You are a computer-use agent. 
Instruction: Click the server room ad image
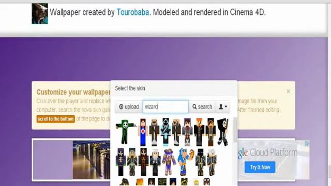click(x=92, y=160)
